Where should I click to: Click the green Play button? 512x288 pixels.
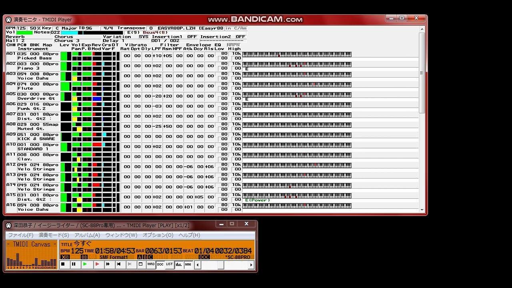coord(85,264)
